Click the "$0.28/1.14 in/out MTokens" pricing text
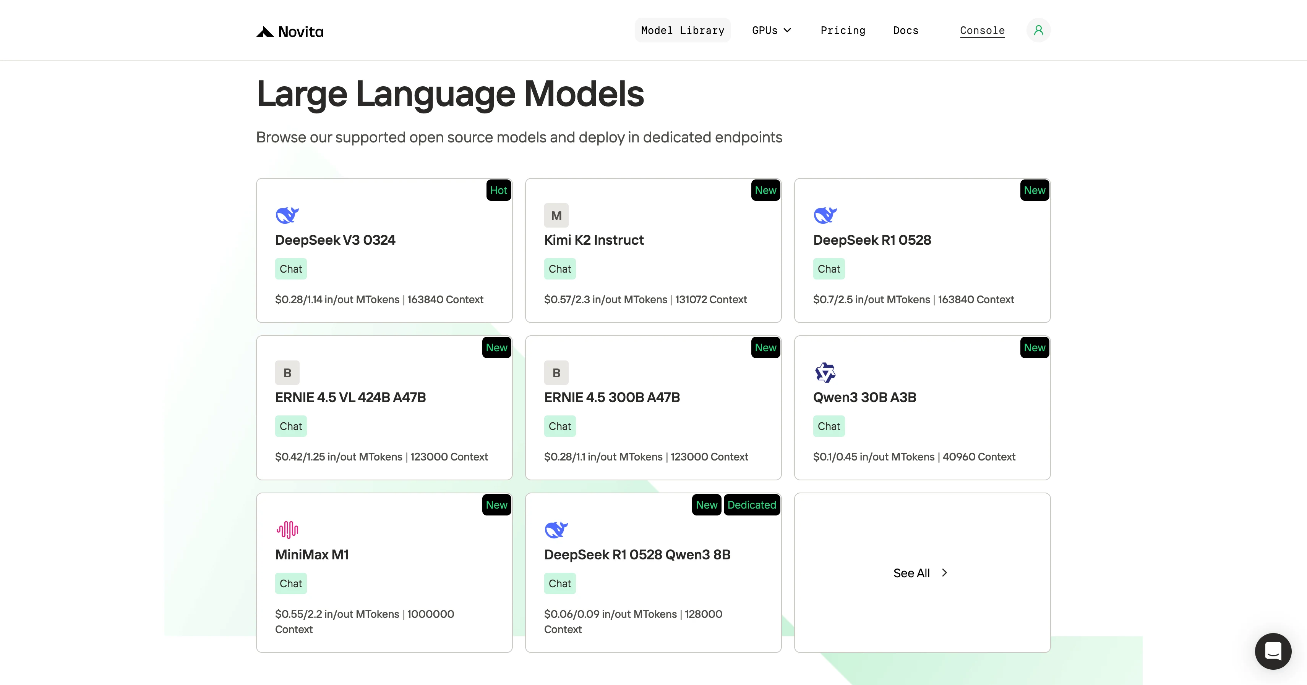 click(337, 299)
